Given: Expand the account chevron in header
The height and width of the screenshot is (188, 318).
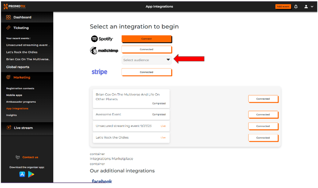Looking at the screenshot, I should [312, 7].
